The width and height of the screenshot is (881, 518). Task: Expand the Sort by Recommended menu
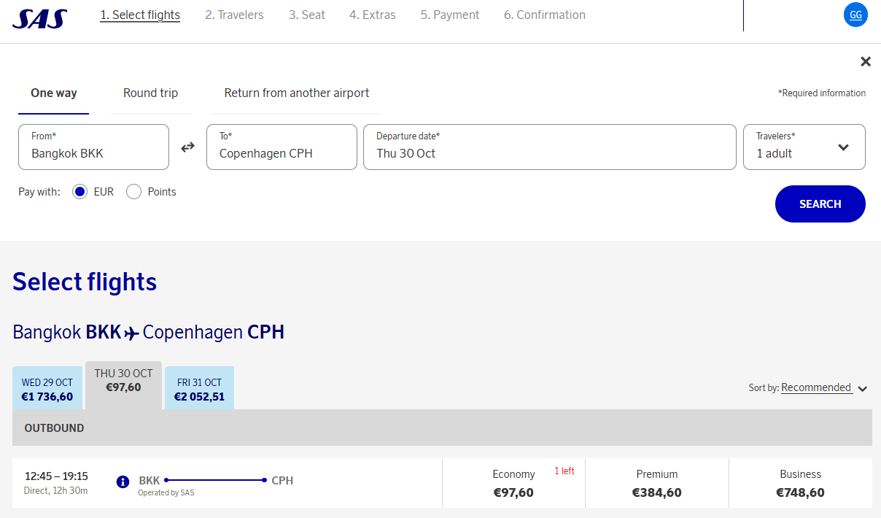tap(823, 388)
